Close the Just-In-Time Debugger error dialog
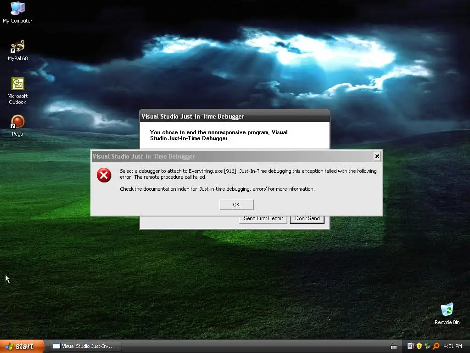The image size is (470, 353). [x=377, y=156]
